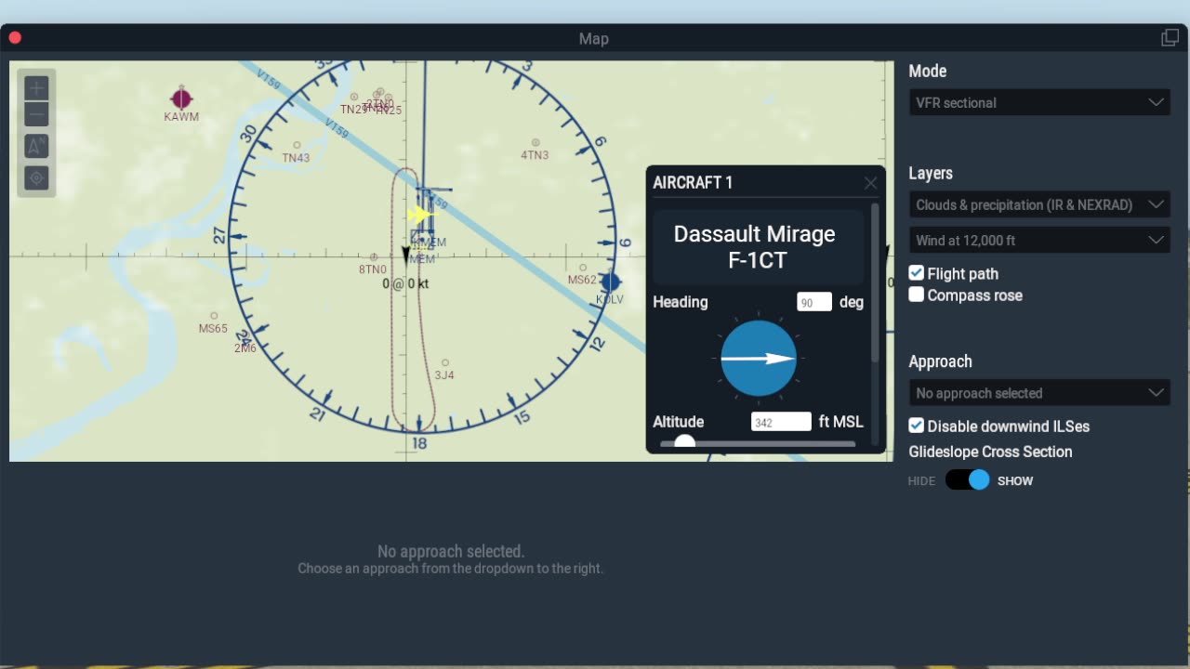Viewport: 1190px width, 669px height.
Task: Zoom in the map with plus button
Action: click(36, 88)
